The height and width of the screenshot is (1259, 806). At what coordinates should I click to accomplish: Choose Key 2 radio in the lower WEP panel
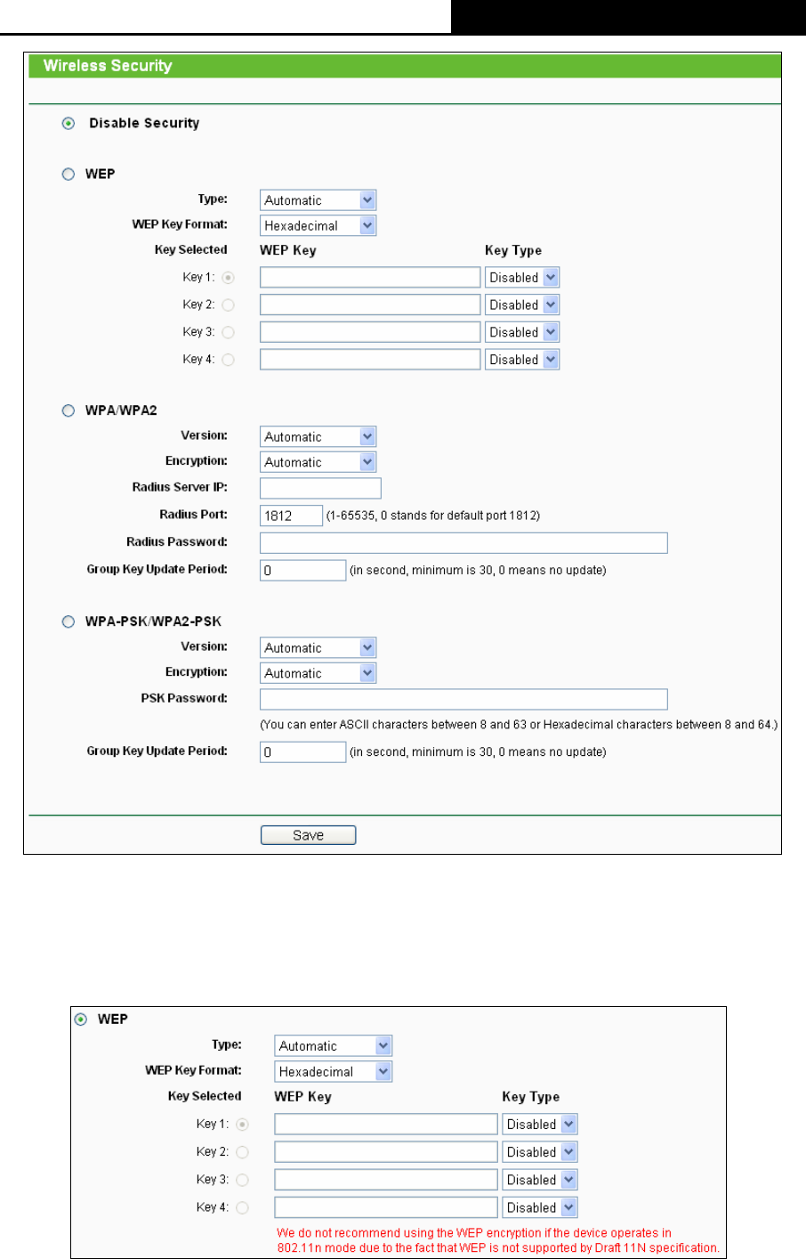(243, 1152)
